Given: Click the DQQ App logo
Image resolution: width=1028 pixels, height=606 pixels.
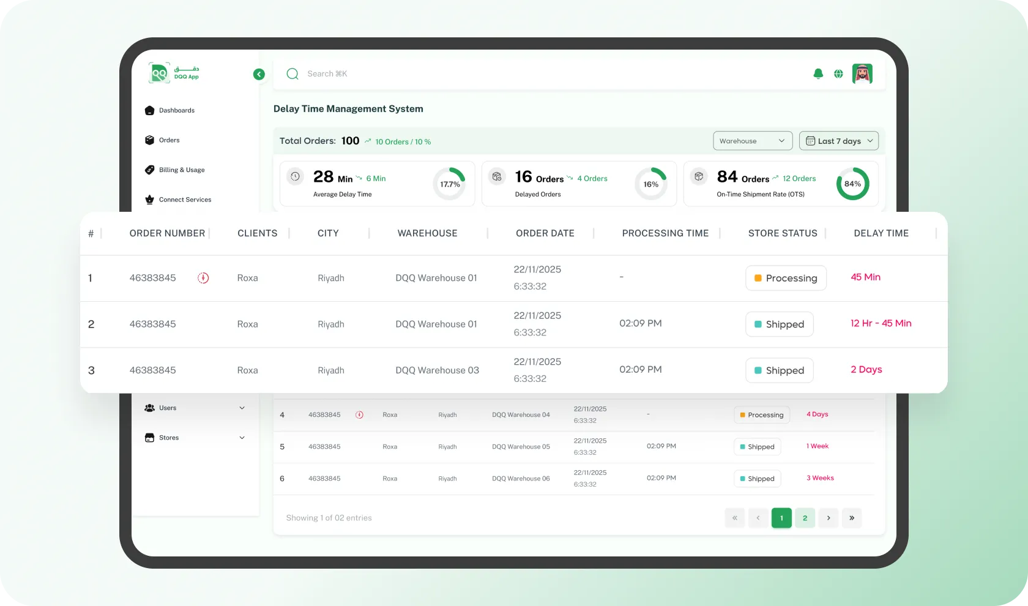Looking at the screenshot, I should [x=174, y=73].
